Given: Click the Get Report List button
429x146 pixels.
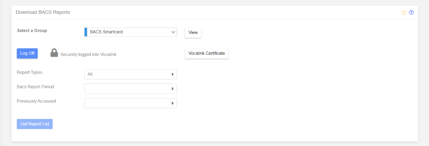Looking at the screenshot, I should click(x=35, y=124).
